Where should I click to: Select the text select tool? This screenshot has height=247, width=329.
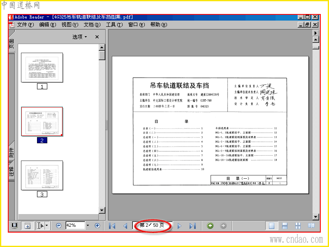pyautogui.click(x=40, y=226)
